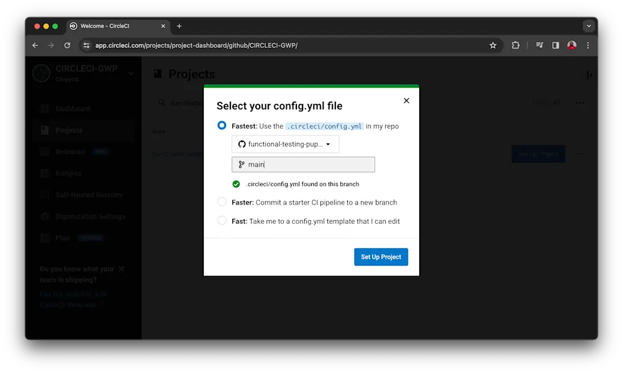Click the Insights graph icon in sidebar
The height and width of the screenshot is (373, 623).
(x=45, y=173)
